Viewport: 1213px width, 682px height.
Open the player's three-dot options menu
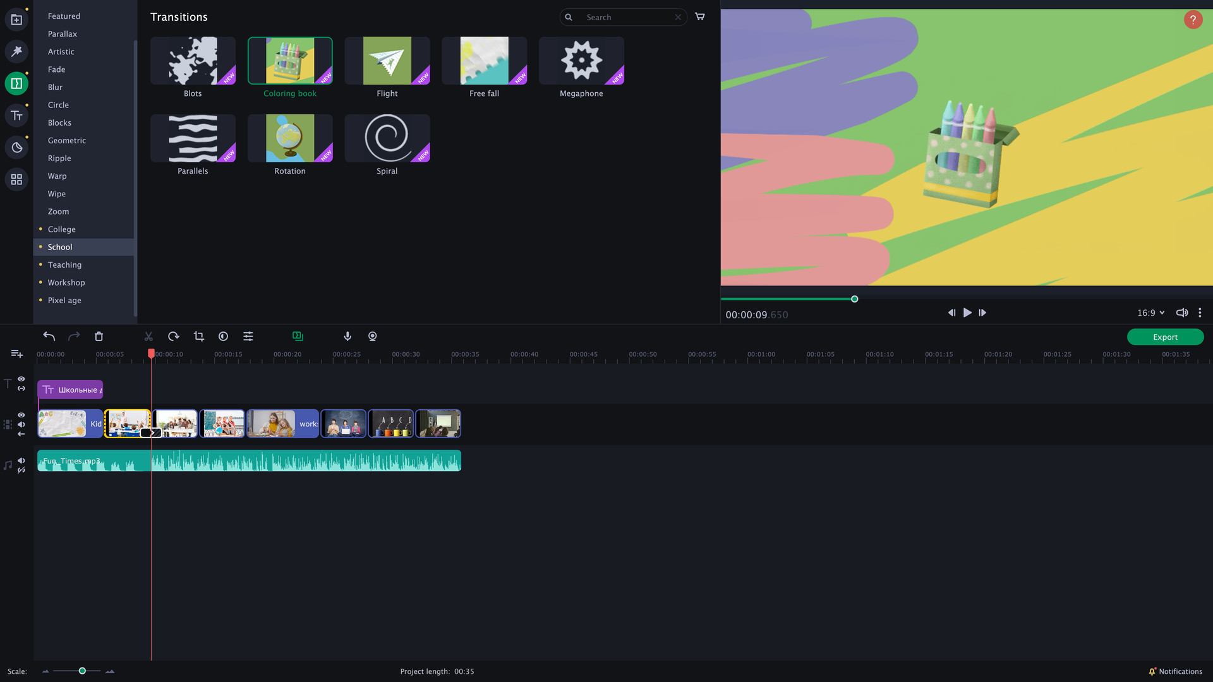coord(1200,312)
